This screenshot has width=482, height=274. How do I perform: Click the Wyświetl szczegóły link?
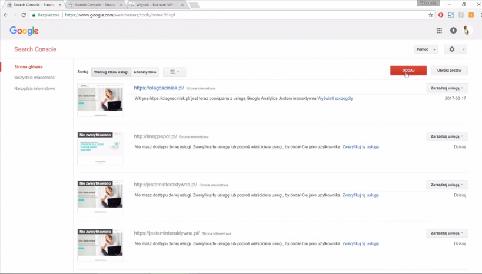click(335, 98)
